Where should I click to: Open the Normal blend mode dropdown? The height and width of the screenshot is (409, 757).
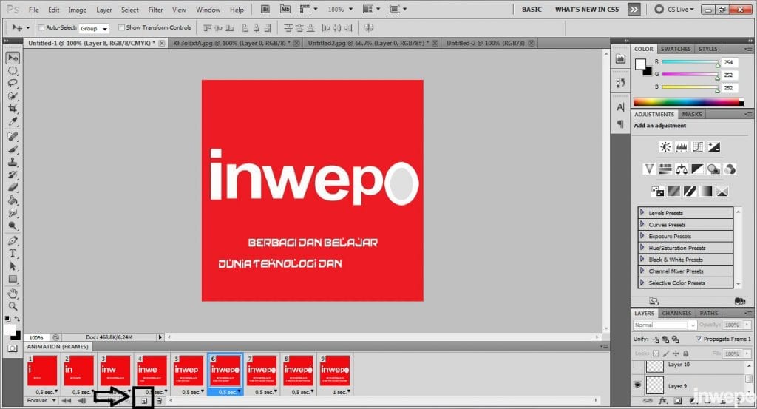coord(664,325)
